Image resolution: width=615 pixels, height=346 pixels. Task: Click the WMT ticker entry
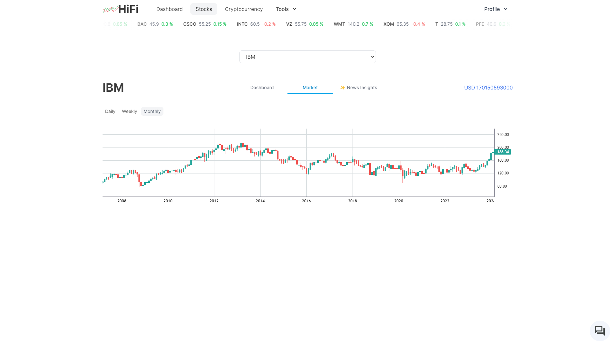[353, 24]
